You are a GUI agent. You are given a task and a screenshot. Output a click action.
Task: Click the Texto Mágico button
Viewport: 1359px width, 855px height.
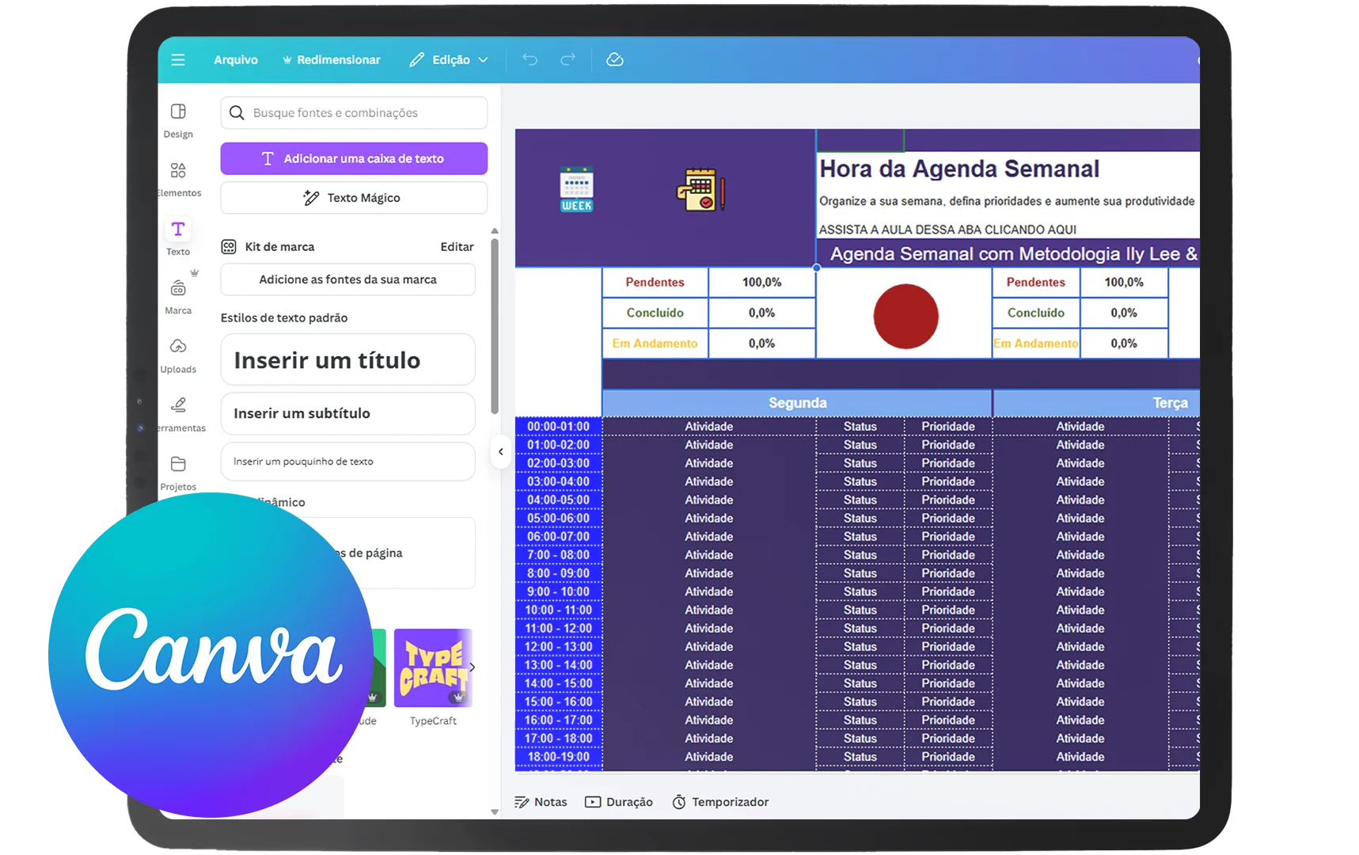354,198
